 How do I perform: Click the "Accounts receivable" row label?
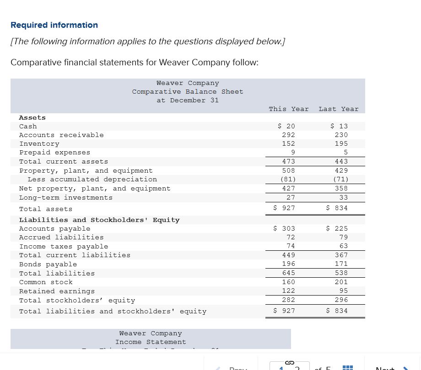pos(61,135)
